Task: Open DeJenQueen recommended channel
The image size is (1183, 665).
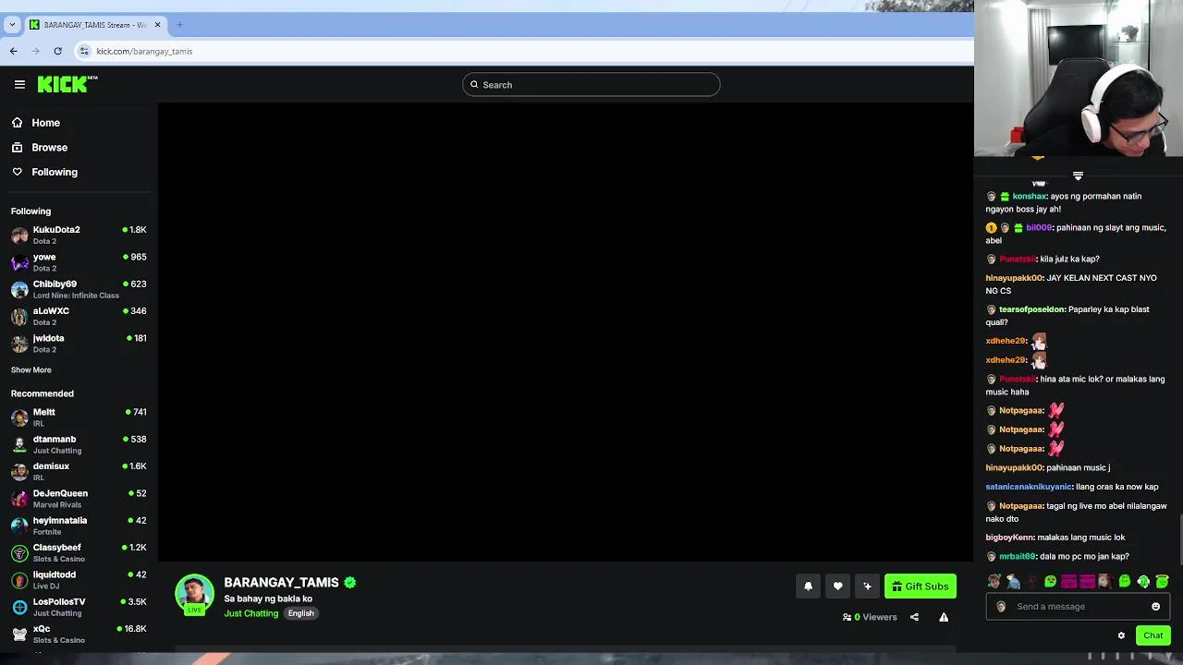Action: tap(79, 499)
